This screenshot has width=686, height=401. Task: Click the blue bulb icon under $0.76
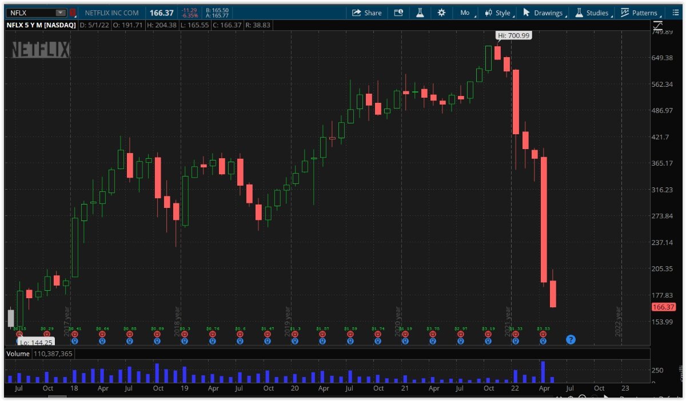[x=213, y=341]
